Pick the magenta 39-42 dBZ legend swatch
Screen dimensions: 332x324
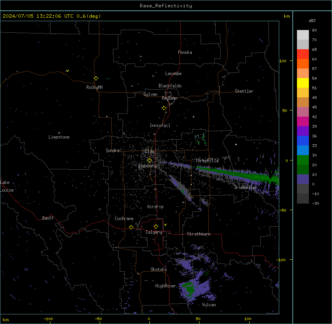coord(303,121)
